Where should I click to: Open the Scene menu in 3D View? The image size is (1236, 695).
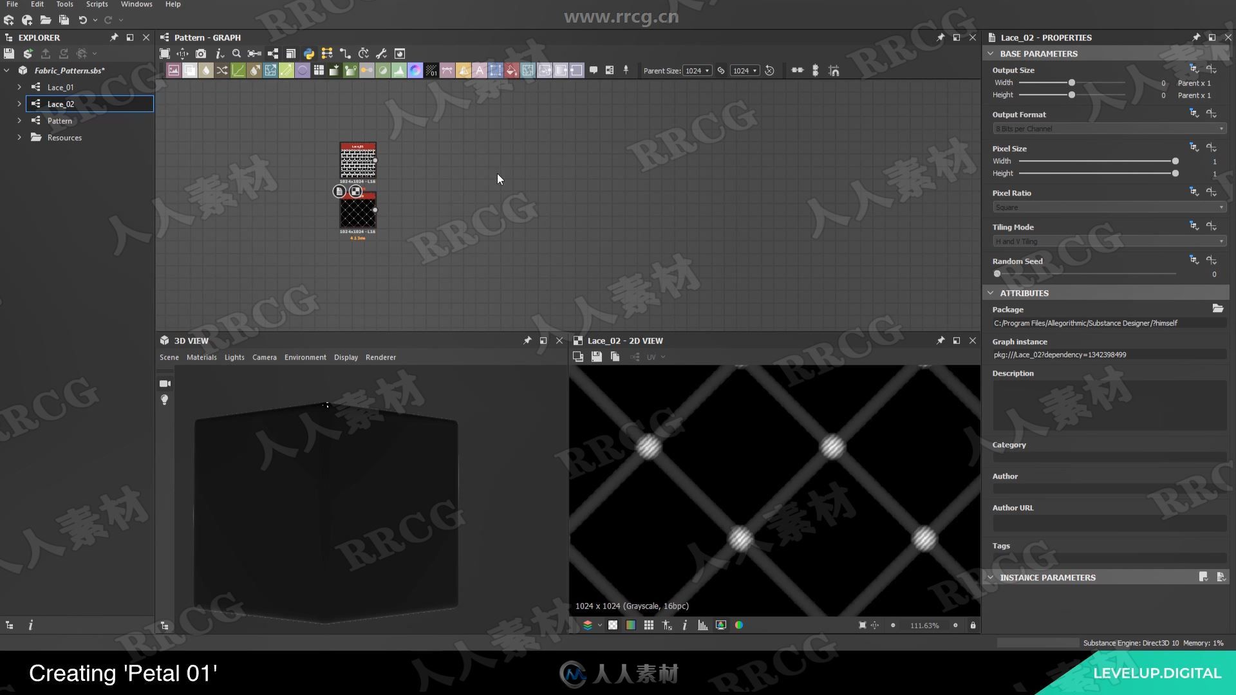pos(169,357)
